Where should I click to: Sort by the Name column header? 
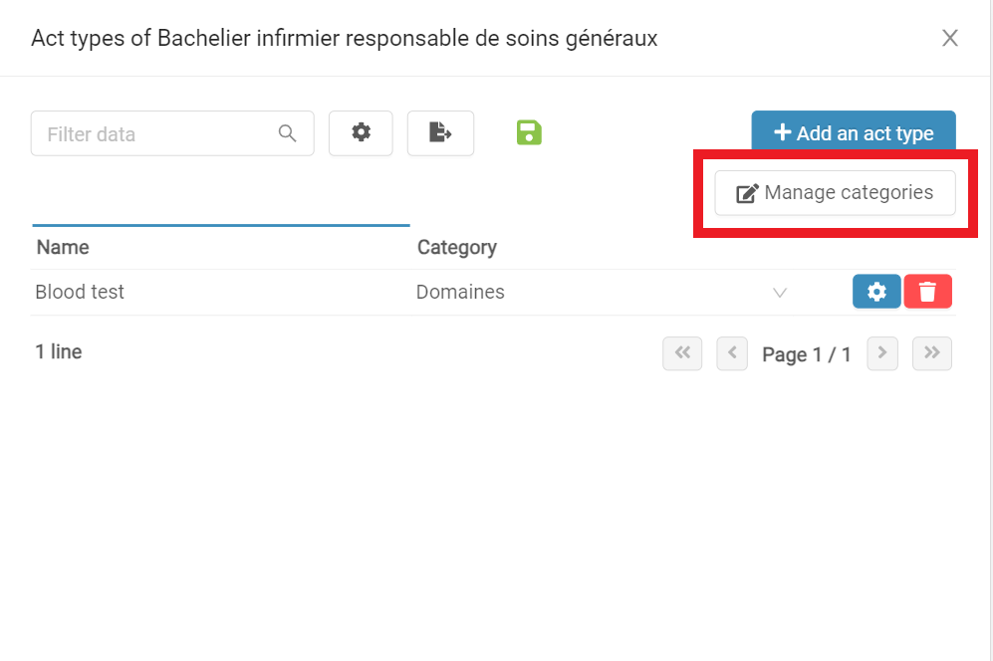point(63,247)
